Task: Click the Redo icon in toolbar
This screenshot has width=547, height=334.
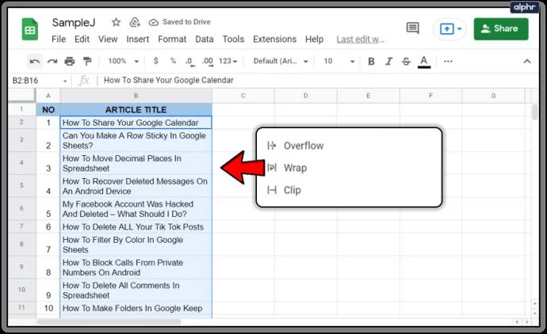Action: [x=52, y=61]
